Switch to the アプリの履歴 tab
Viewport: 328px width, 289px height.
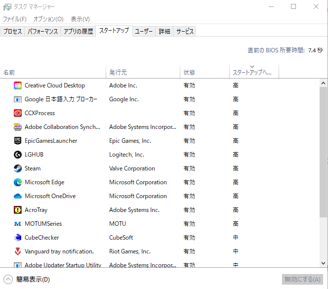(x=78, y=32)
